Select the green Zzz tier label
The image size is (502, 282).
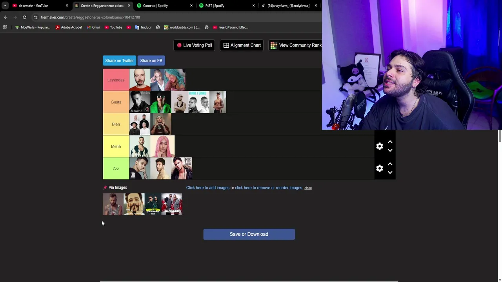click(116, 168)
